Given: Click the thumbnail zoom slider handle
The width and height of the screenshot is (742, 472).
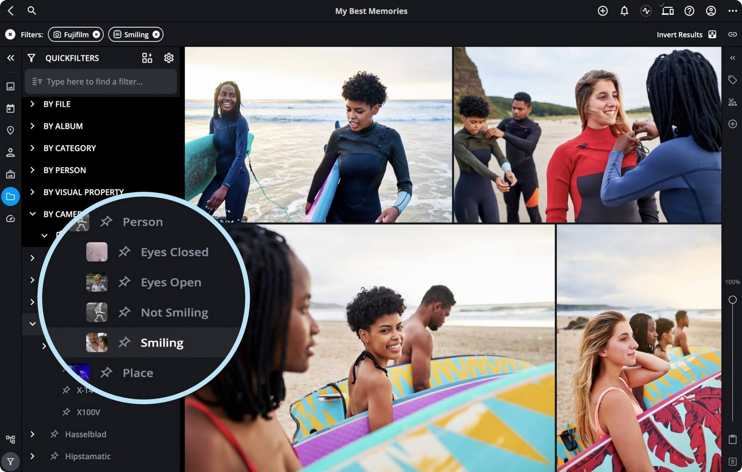Looking at the screenshot, I should tap(732, 300).
